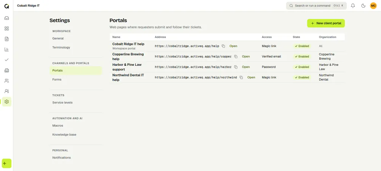This screenshot has height=171, width=381.
Task: Open the document page icon in sidebar
Action: tap(6, 39)
